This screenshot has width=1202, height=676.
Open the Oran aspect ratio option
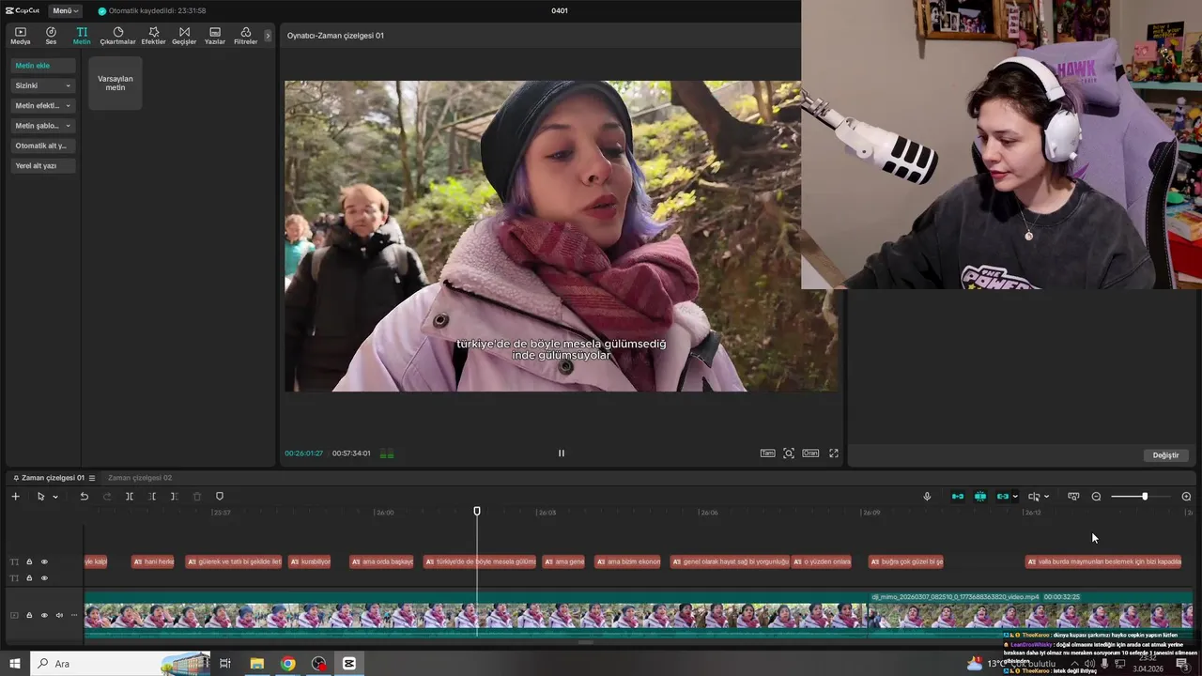(x=810, y=453)
